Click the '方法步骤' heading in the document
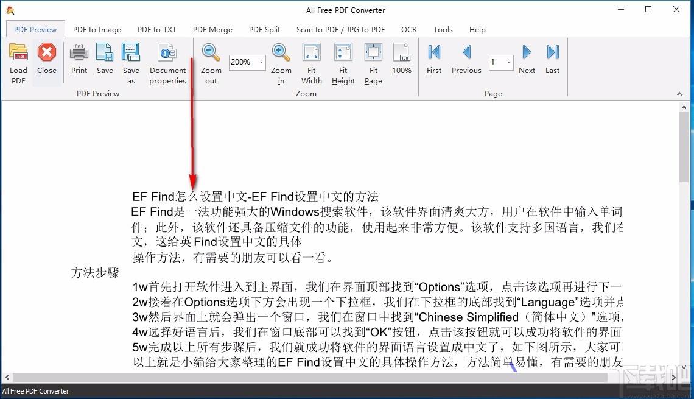694x399 pixels. [95, 272]
